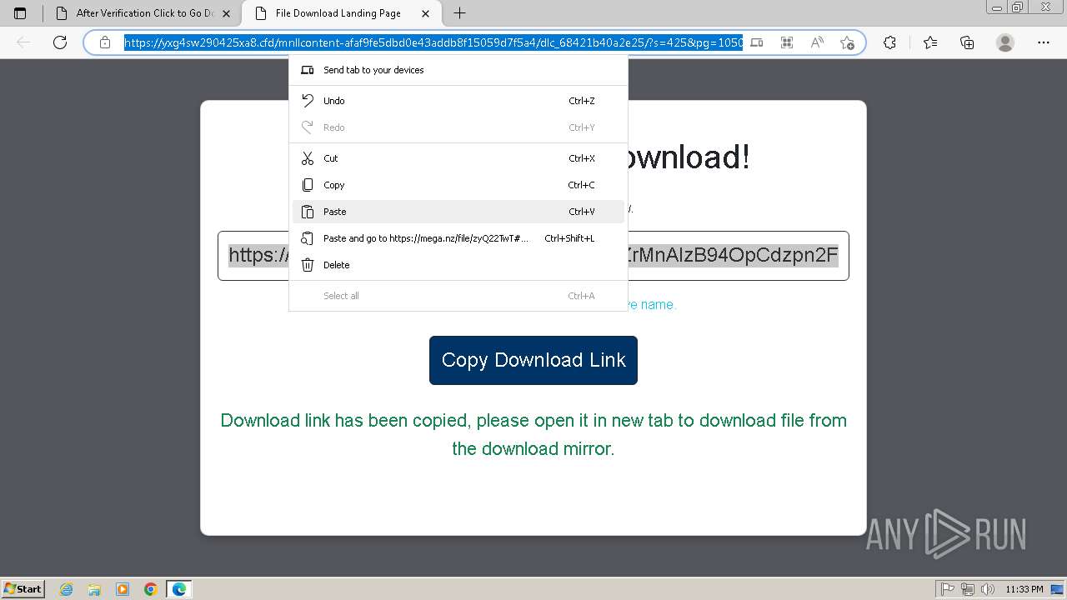Click the Copy Download Link button
This screenshot has width=1067, height=600.
(533, 360)
